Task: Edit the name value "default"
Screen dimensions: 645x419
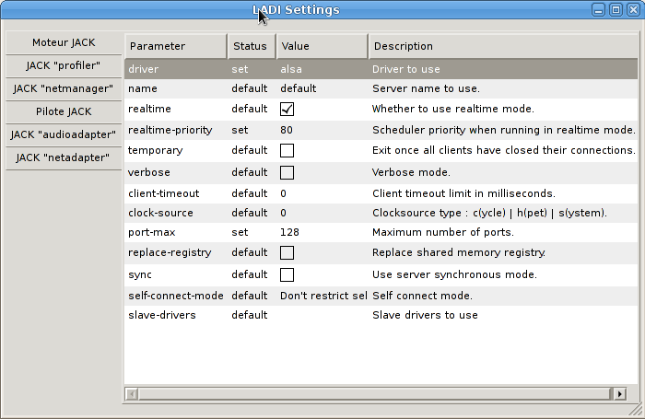Action: pyautogui.click(x=299, y=88)
